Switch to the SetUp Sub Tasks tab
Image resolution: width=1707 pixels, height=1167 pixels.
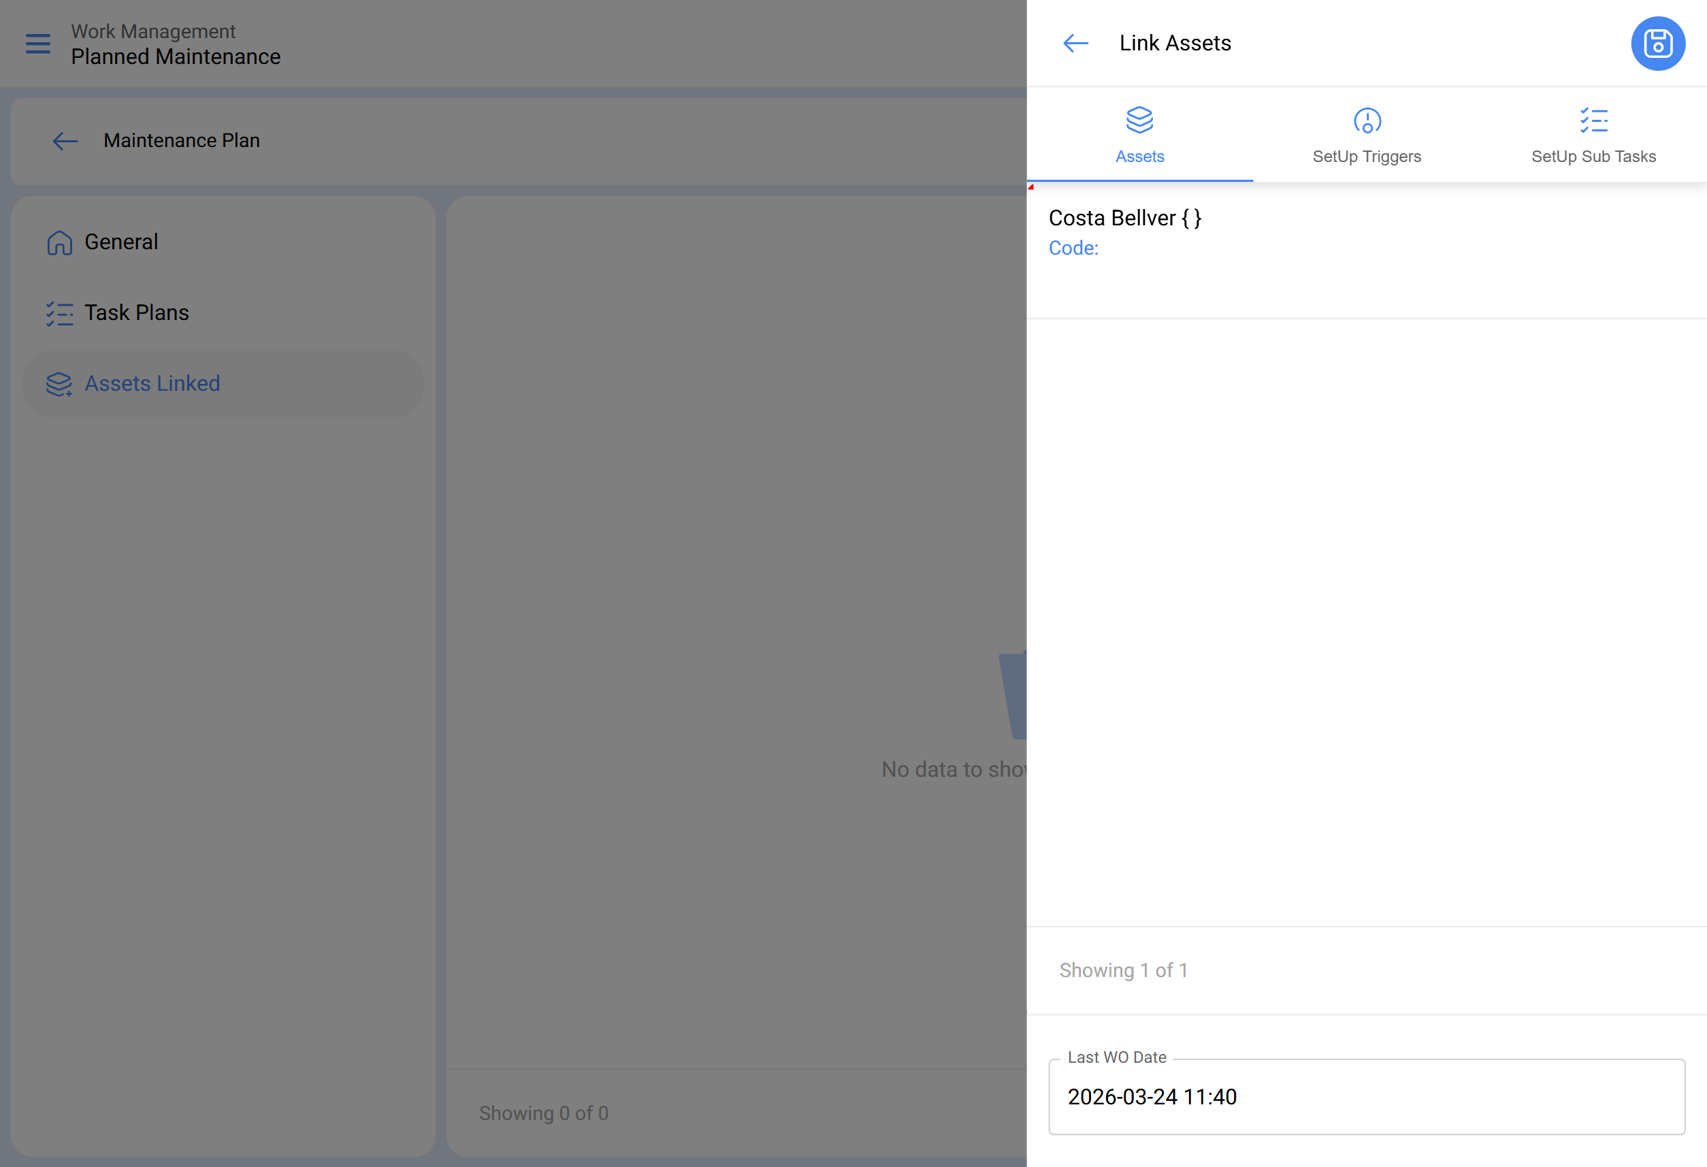click(1593, 157)
